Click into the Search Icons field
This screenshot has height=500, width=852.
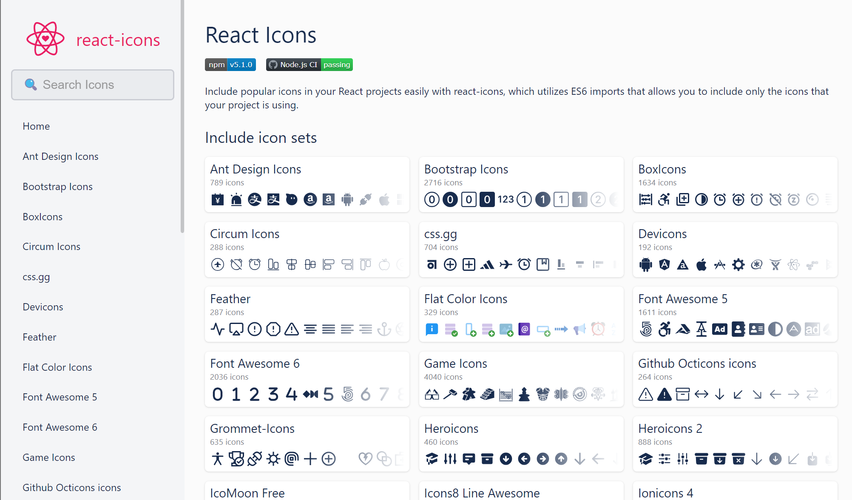point(93,85)
